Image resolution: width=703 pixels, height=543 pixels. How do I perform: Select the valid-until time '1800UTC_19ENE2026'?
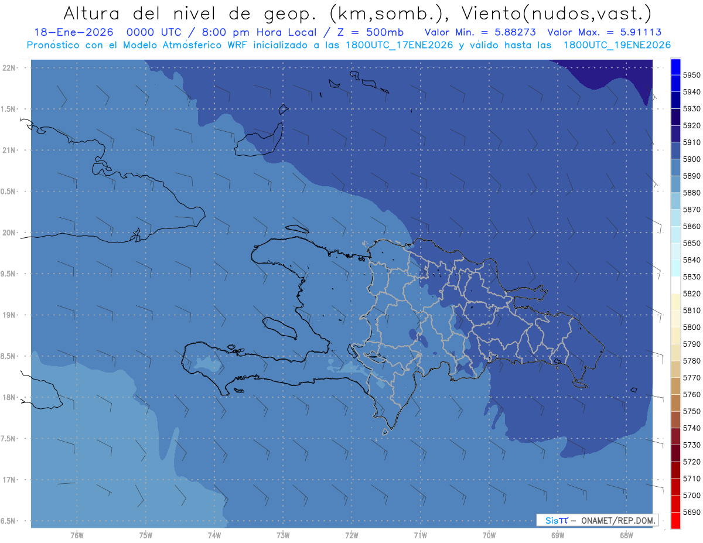[617, 45]
